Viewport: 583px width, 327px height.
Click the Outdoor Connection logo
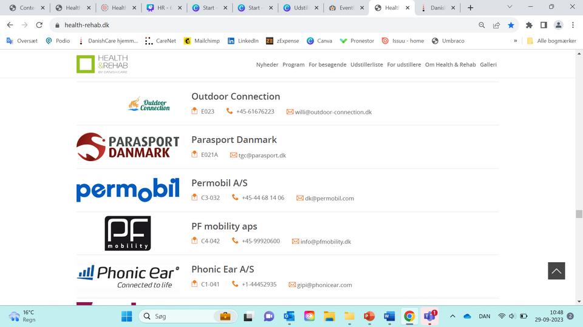(149, 104)
